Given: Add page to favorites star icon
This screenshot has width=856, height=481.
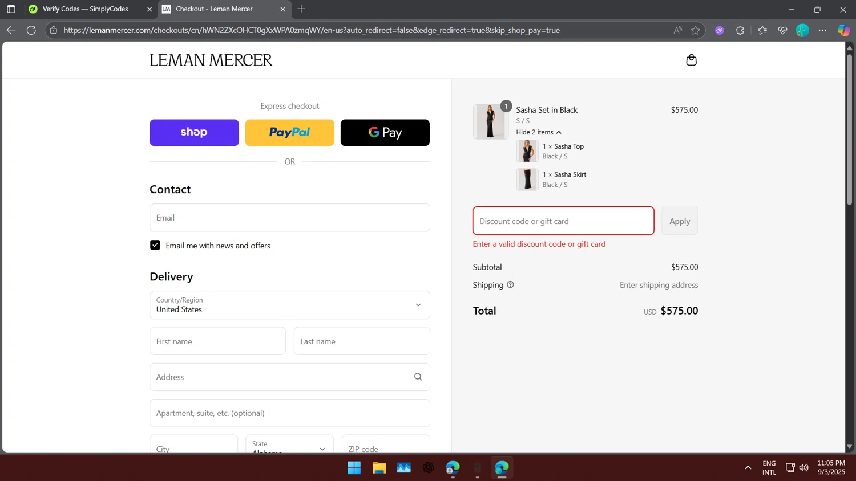Looking at the screenshot, I should [696, 30].
